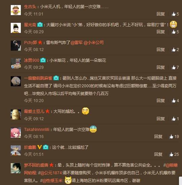This screenshot has width=182, height=185.
Task: Open the @雷军 mention link
Action: click(x=77, y=43)
